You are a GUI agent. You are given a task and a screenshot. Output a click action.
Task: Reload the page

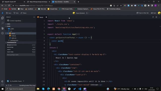tap(9, 6)
